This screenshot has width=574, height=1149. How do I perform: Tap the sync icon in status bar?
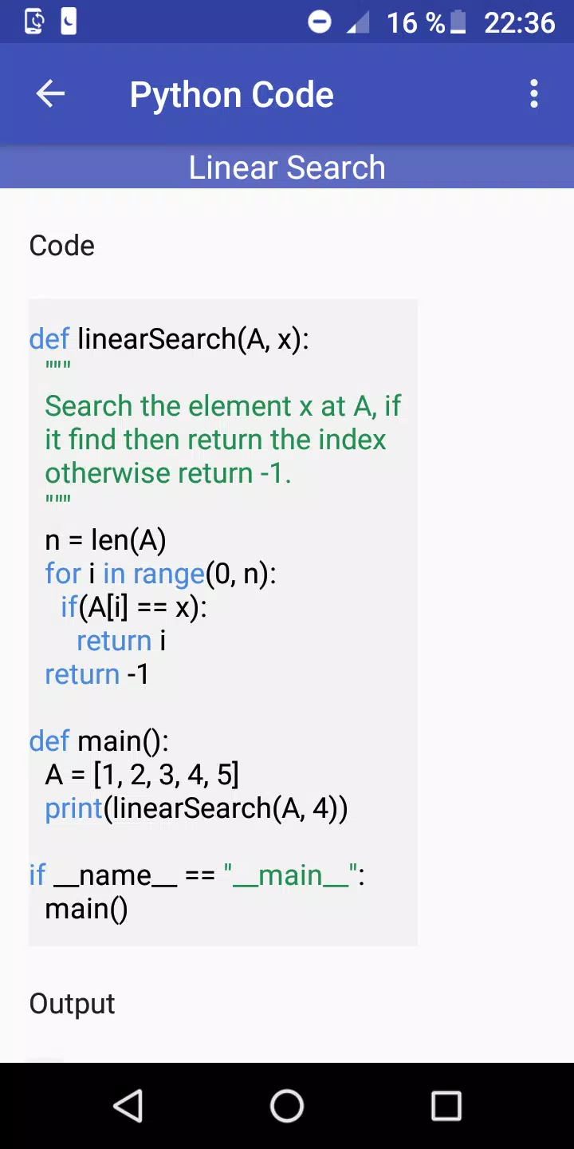34,22
